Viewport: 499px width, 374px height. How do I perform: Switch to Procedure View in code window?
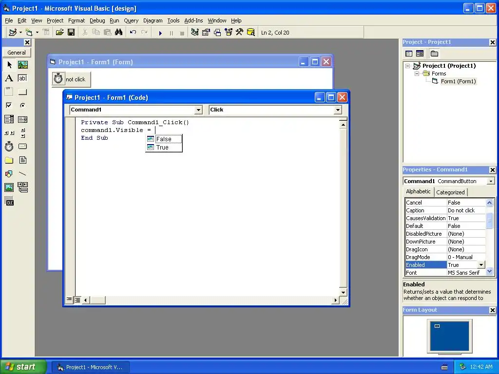click(69, 299)
